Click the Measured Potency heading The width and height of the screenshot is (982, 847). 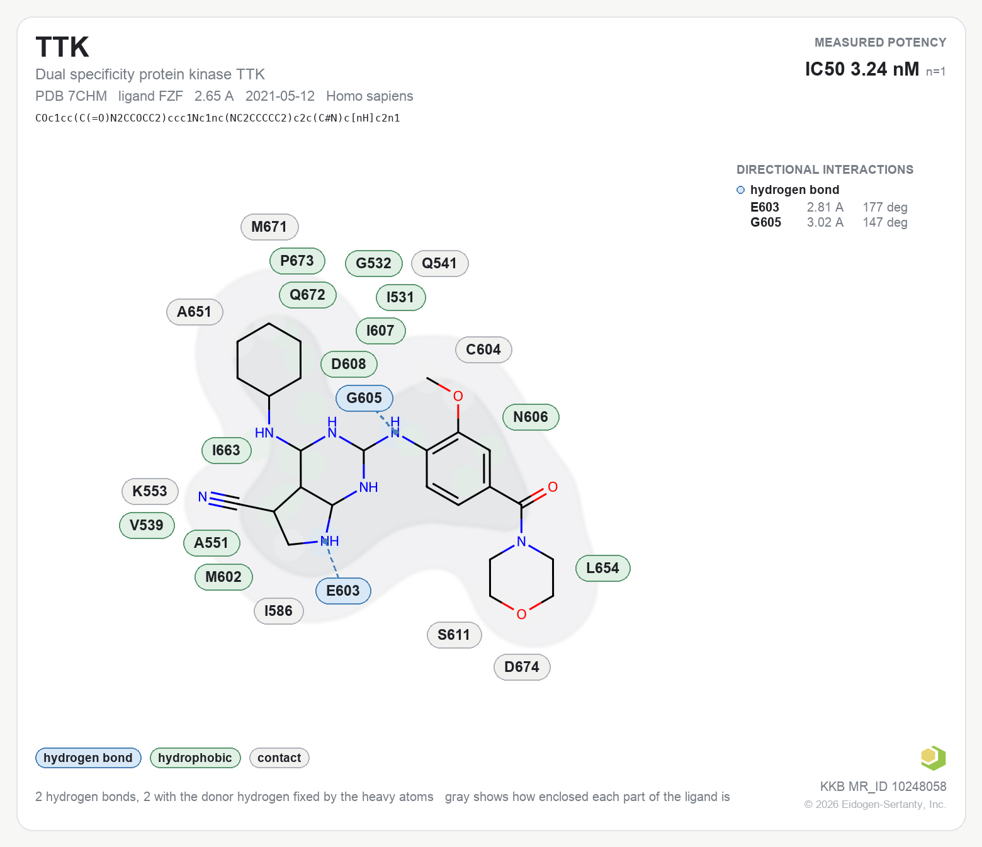point(881,42)
